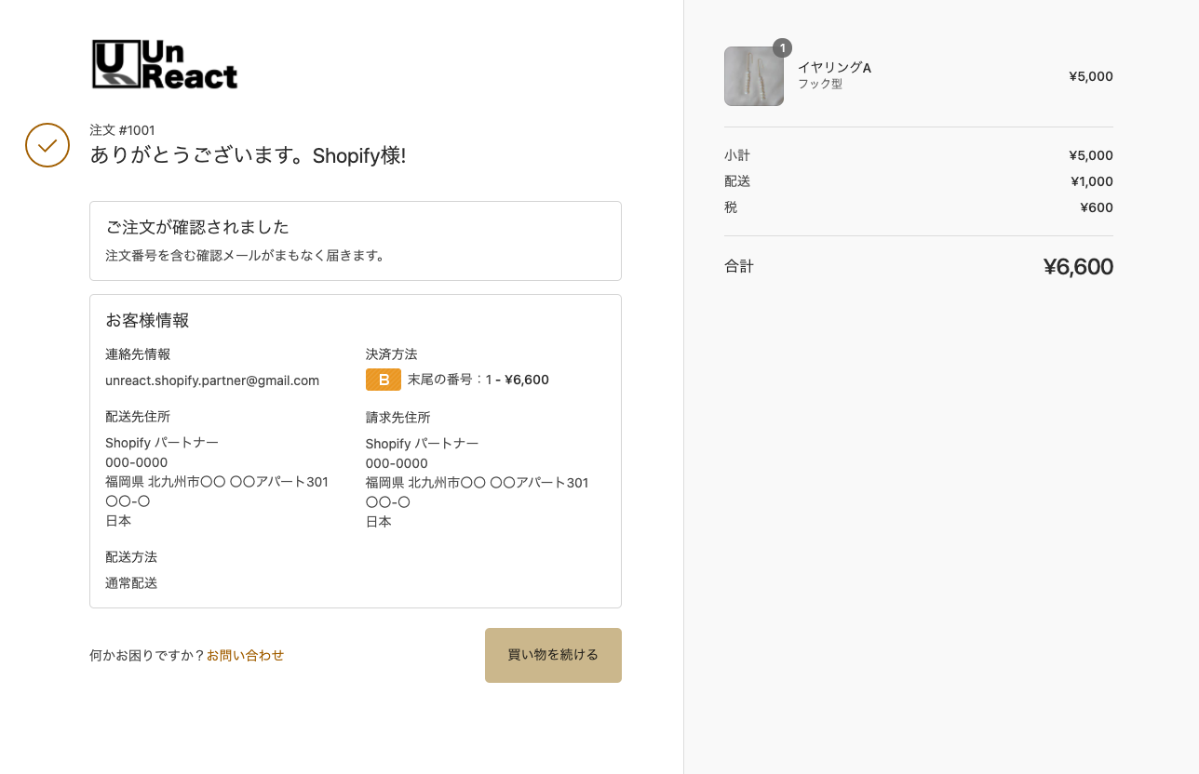
Task: Click the UnReact store logo
Action: click(x=165, y=64)
